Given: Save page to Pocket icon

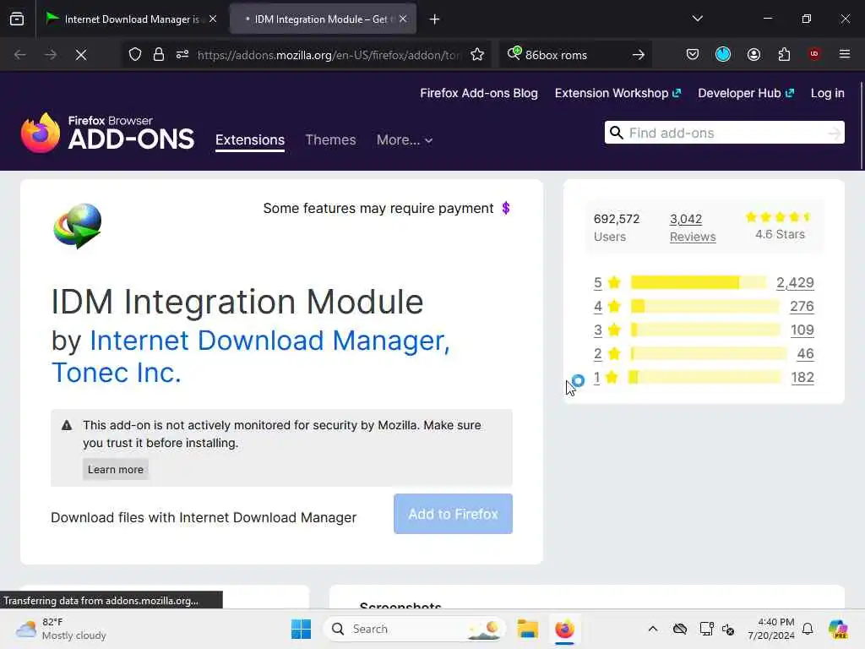Looking at the screenshot, I should [x=693, y=55].
